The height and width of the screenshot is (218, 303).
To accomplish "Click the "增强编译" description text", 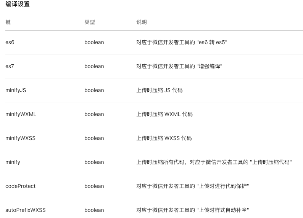I will 210,66.
